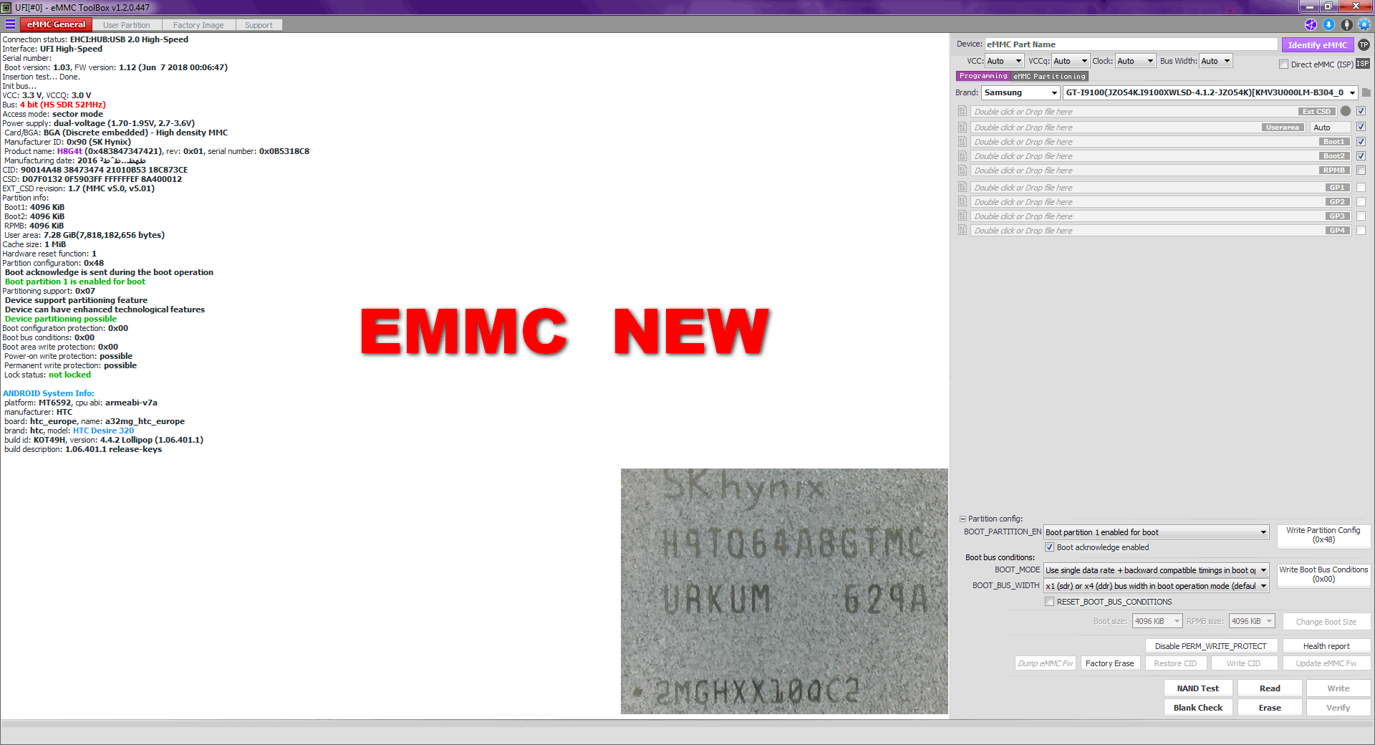
Task: Collapse the Partition config section
Action: [x=962, y=519]
